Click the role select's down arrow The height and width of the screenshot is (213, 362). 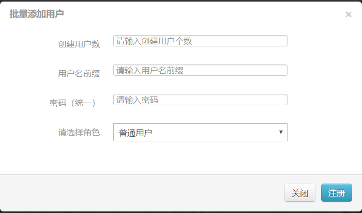pyautogui.click(x=281, y=132)
